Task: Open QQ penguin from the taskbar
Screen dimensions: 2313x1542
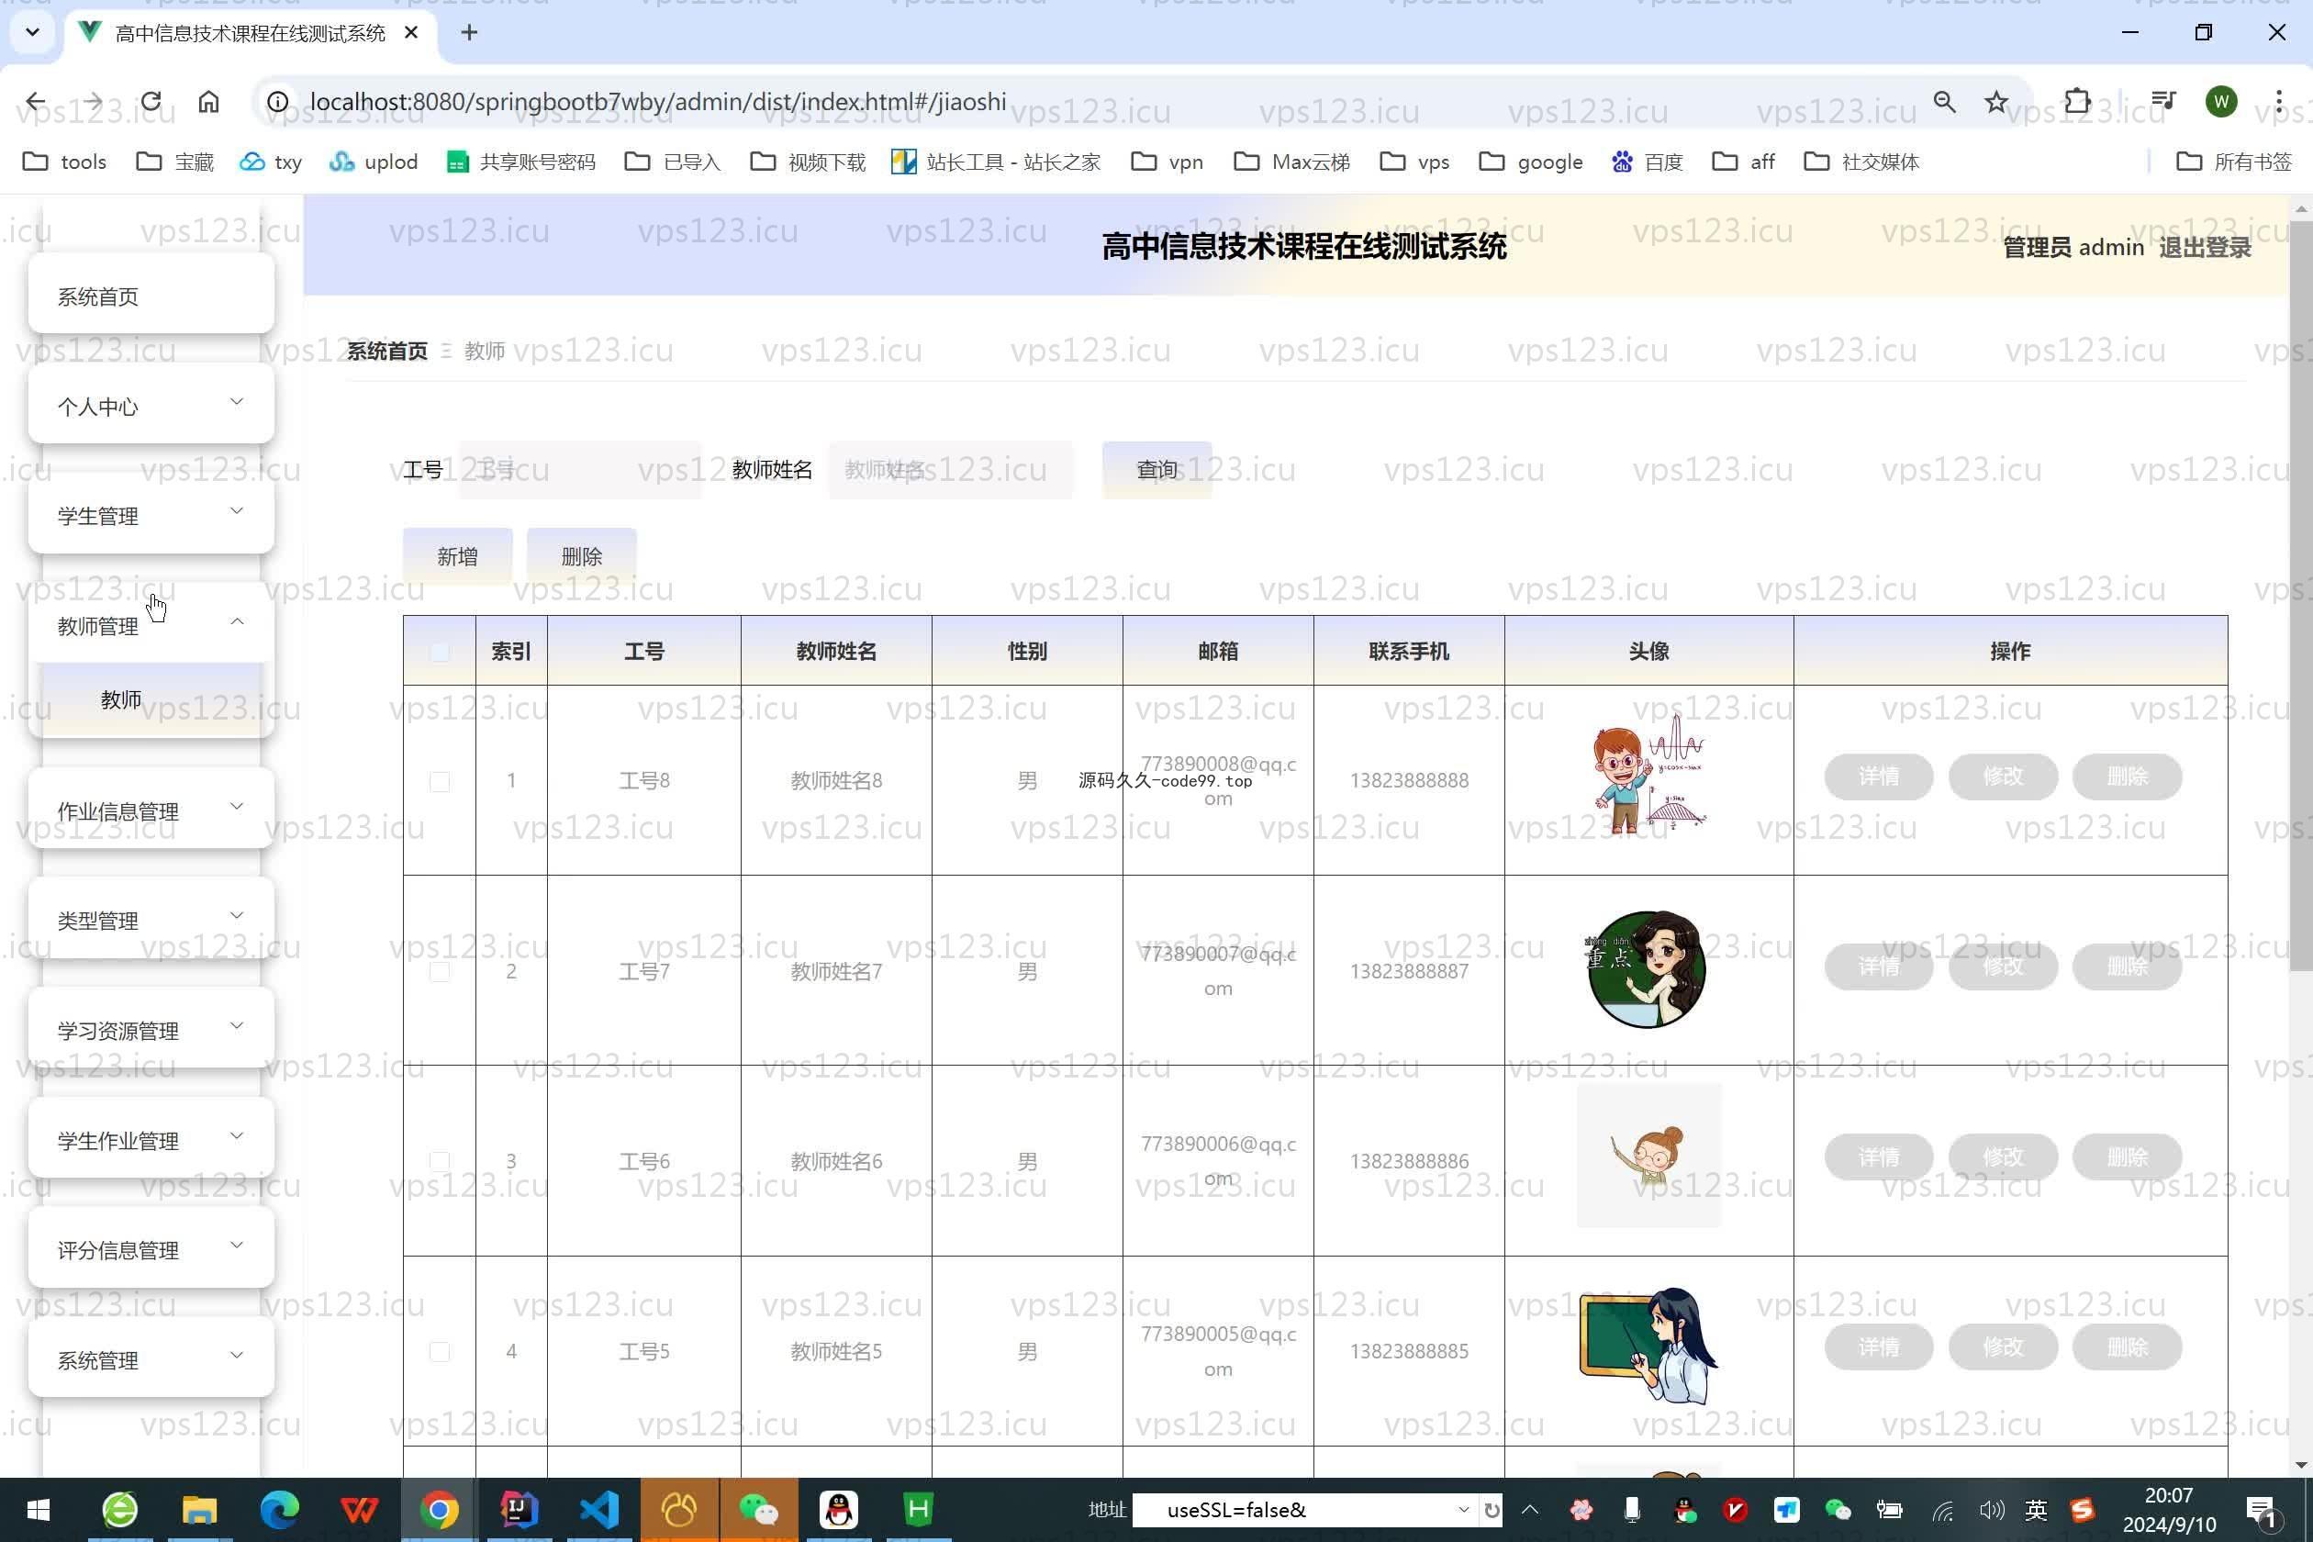Action: tap(839, 1509)
